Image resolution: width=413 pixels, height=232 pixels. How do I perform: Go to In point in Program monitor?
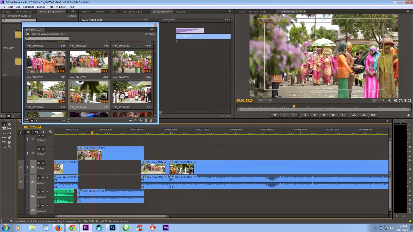pyautogui.click(x=305, y=115)
